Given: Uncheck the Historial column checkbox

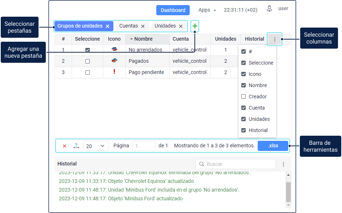Looking at the screenshot, I should 244,130.
